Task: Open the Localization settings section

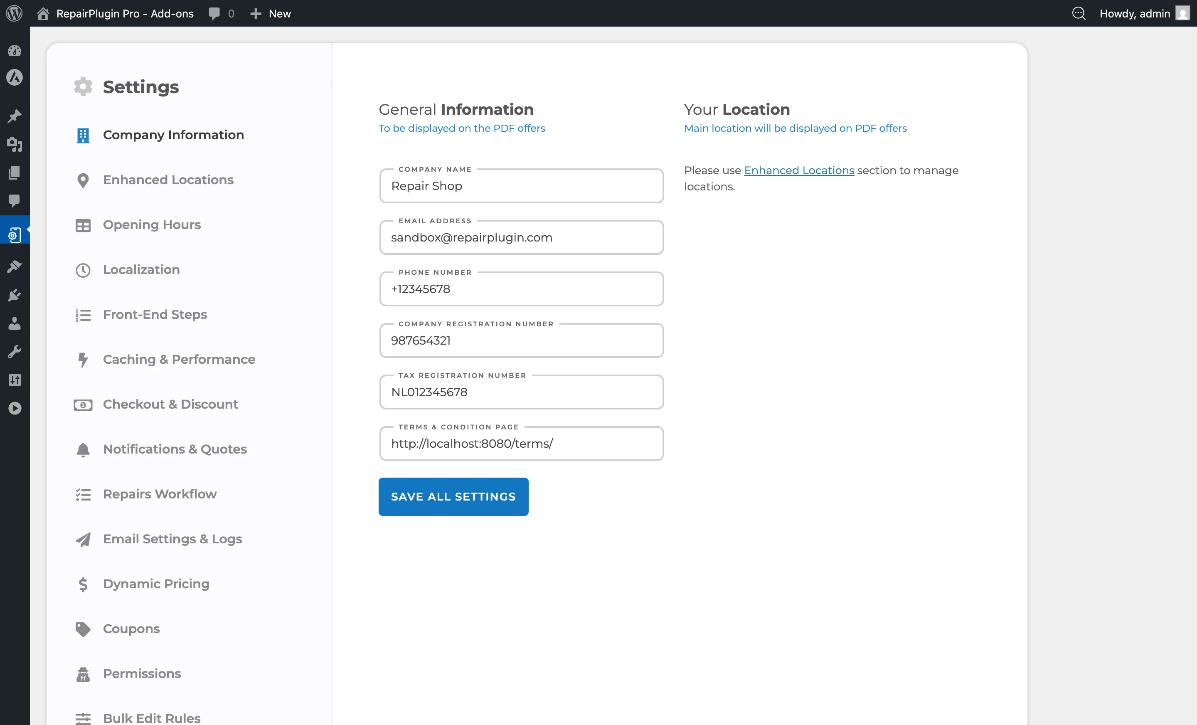Action: tap(141, 269)
